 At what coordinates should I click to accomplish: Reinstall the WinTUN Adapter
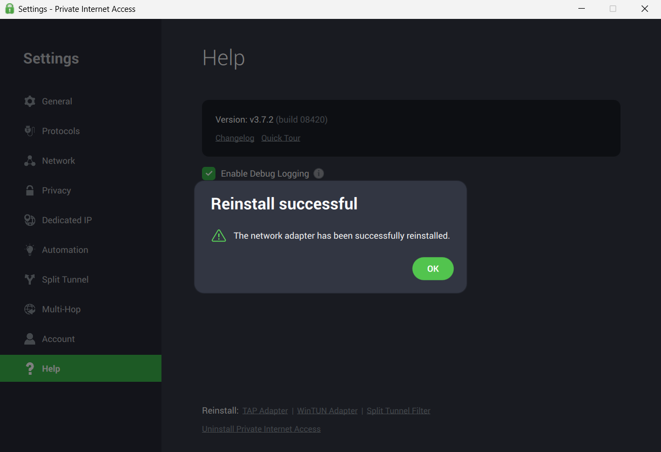[327, 411]
